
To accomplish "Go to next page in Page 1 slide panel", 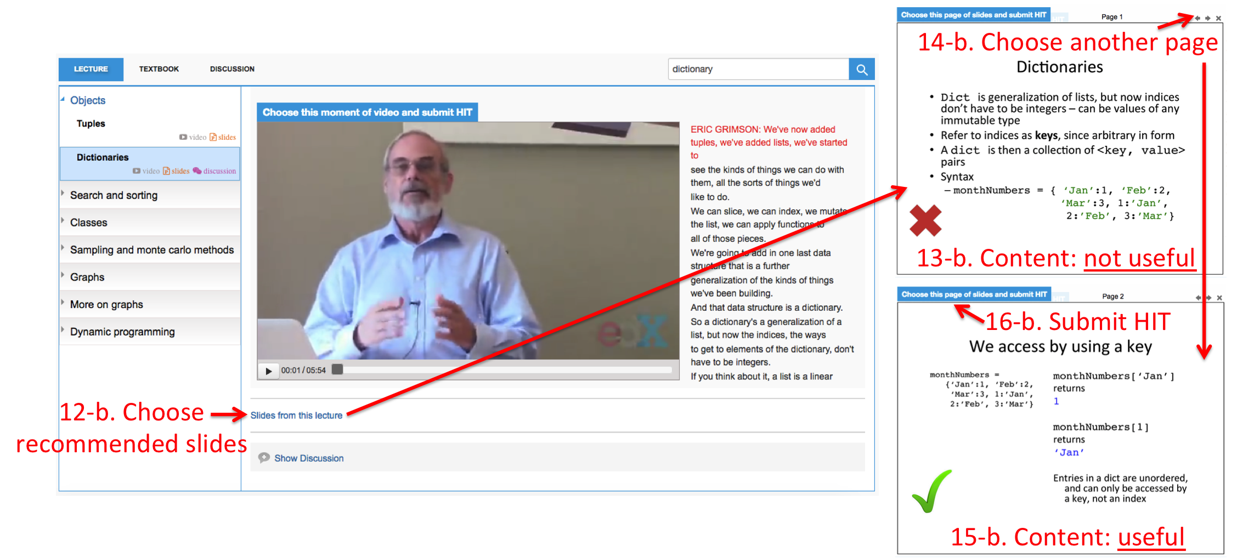I will (1207, 18).
